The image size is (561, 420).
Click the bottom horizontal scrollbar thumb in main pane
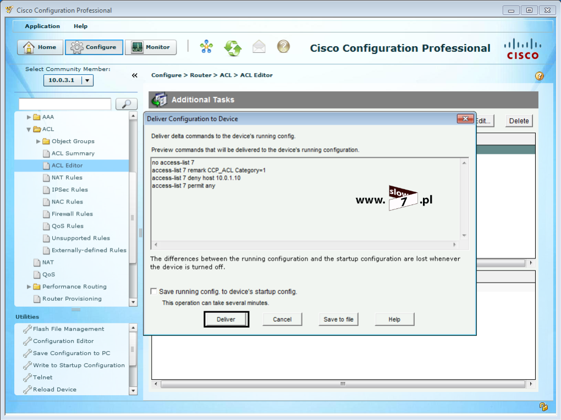(343, 384)
